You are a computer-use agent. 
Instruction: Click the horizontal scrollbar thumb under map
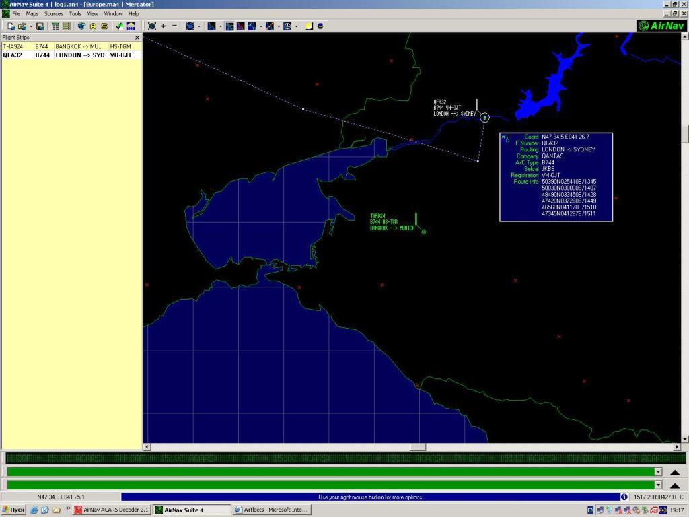[418, 447]
